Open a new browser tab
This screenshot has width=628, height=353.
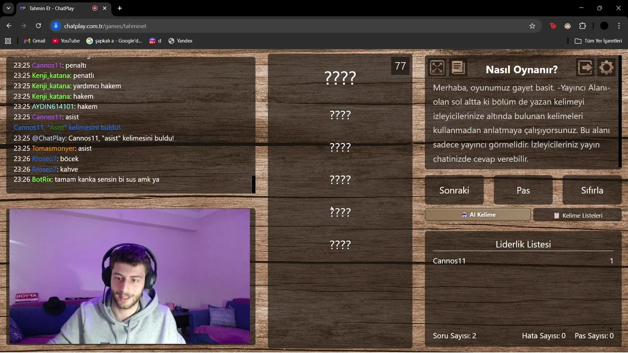pyautogui.click(x=120, y=8)
